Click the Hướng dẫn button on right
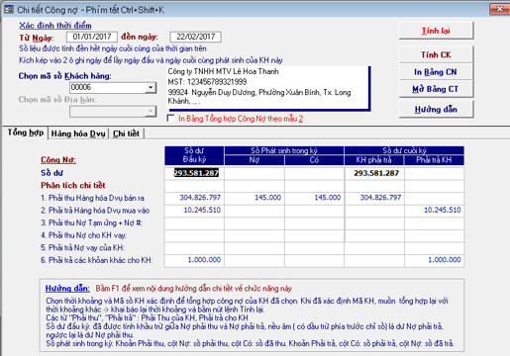510x356 pixels. (x=436, y=109)
